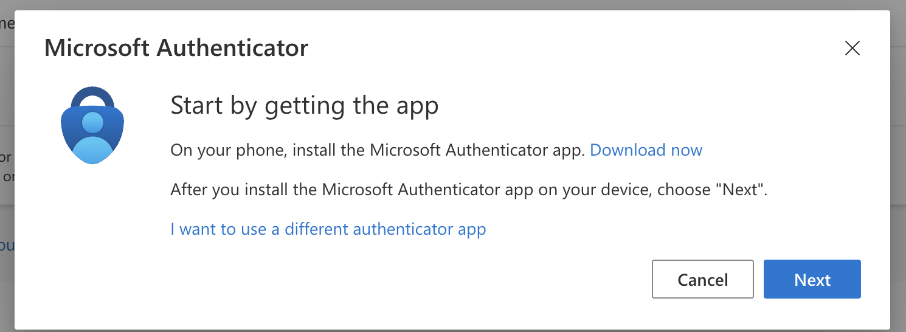Choose I want to use a different authenticator app
906x332 pixels.
click(328, 229)
